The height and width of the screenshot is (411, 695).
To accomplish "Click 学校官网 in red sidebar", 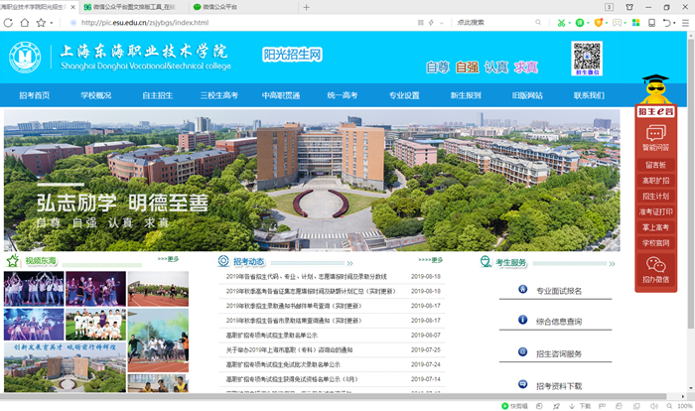I will tap(655, 243).
